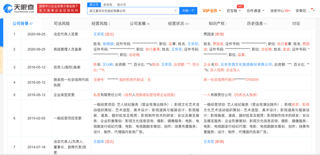Open 王京花 link in row 1 法定代表人变更
The height and width of the screenshot is (155, 320).
pos(99,34)
